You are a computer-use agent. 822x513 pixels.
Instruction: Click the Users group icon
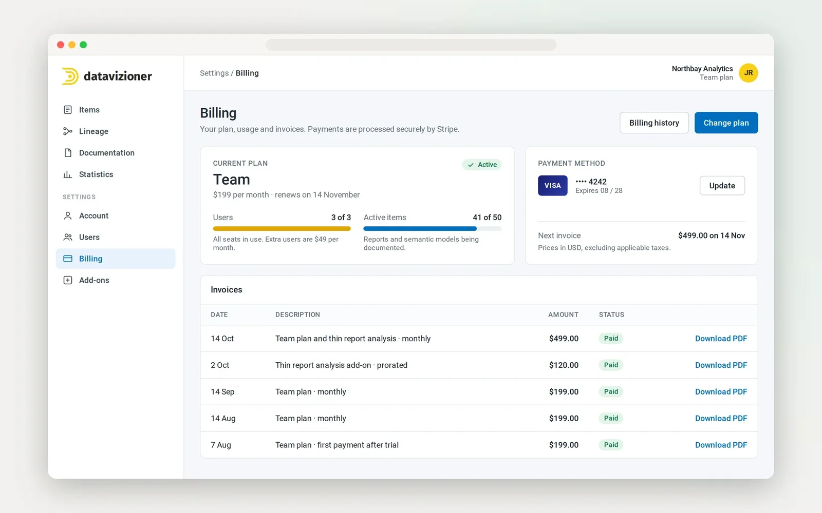point(68,237)
